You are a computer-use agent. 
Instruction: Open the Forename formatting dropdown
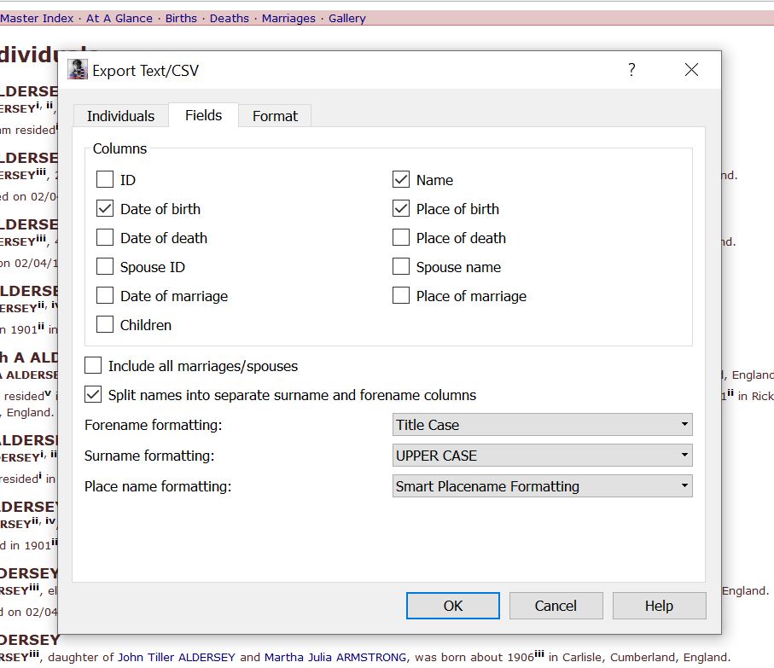[x=543, y=425]
